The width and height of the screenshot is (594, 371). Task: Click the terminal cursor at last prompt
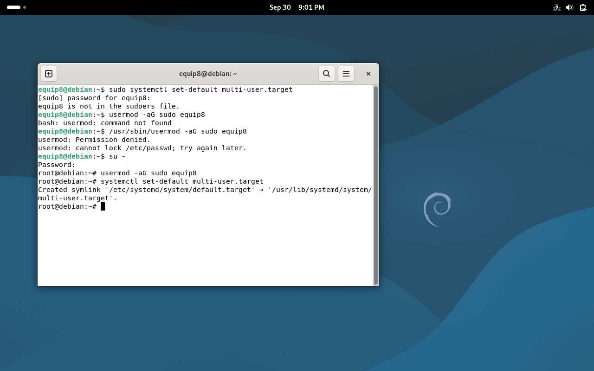pos(103,206)
